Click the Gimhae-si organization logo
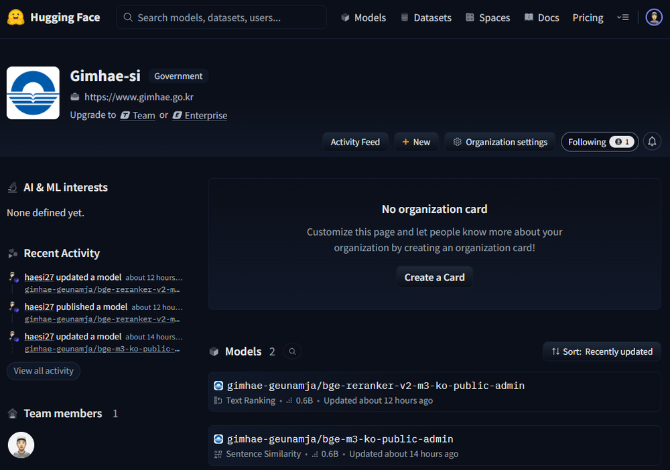Viewport: 670px width, 470px height. click(33, 92)
